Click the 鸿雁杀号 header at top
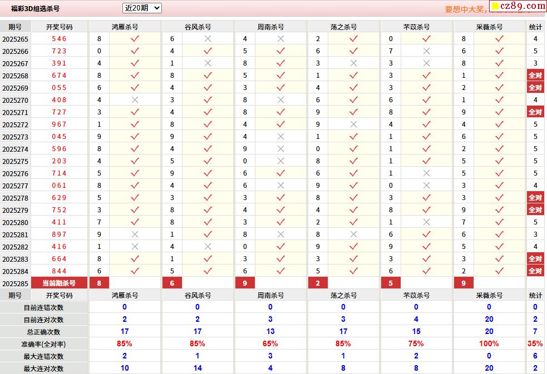 pos(125,27)
